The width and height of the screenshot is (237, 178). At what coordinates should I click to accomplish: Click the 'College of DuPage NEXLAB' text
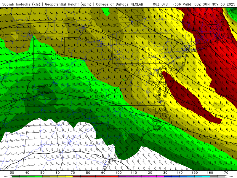click(x=120, y=4)
